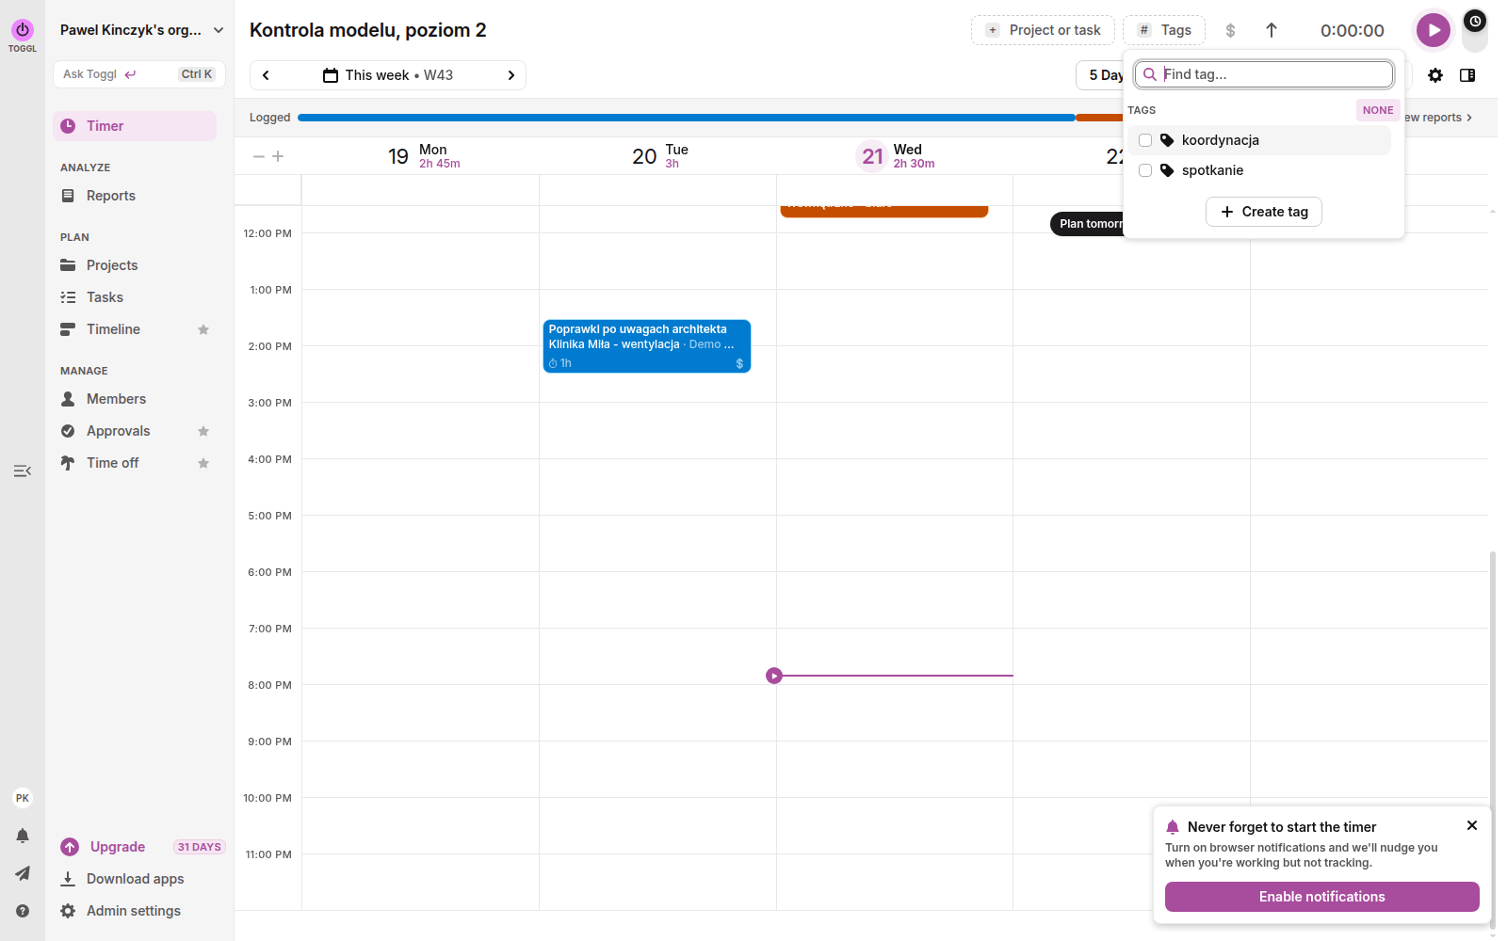Open the PK profile avatar
Screen dimensions: 1507x941
(x=23, y=798)
